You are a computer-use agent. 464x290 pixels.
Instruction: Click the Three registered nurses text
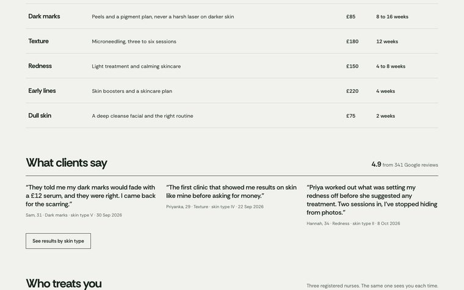coord(372,286)
